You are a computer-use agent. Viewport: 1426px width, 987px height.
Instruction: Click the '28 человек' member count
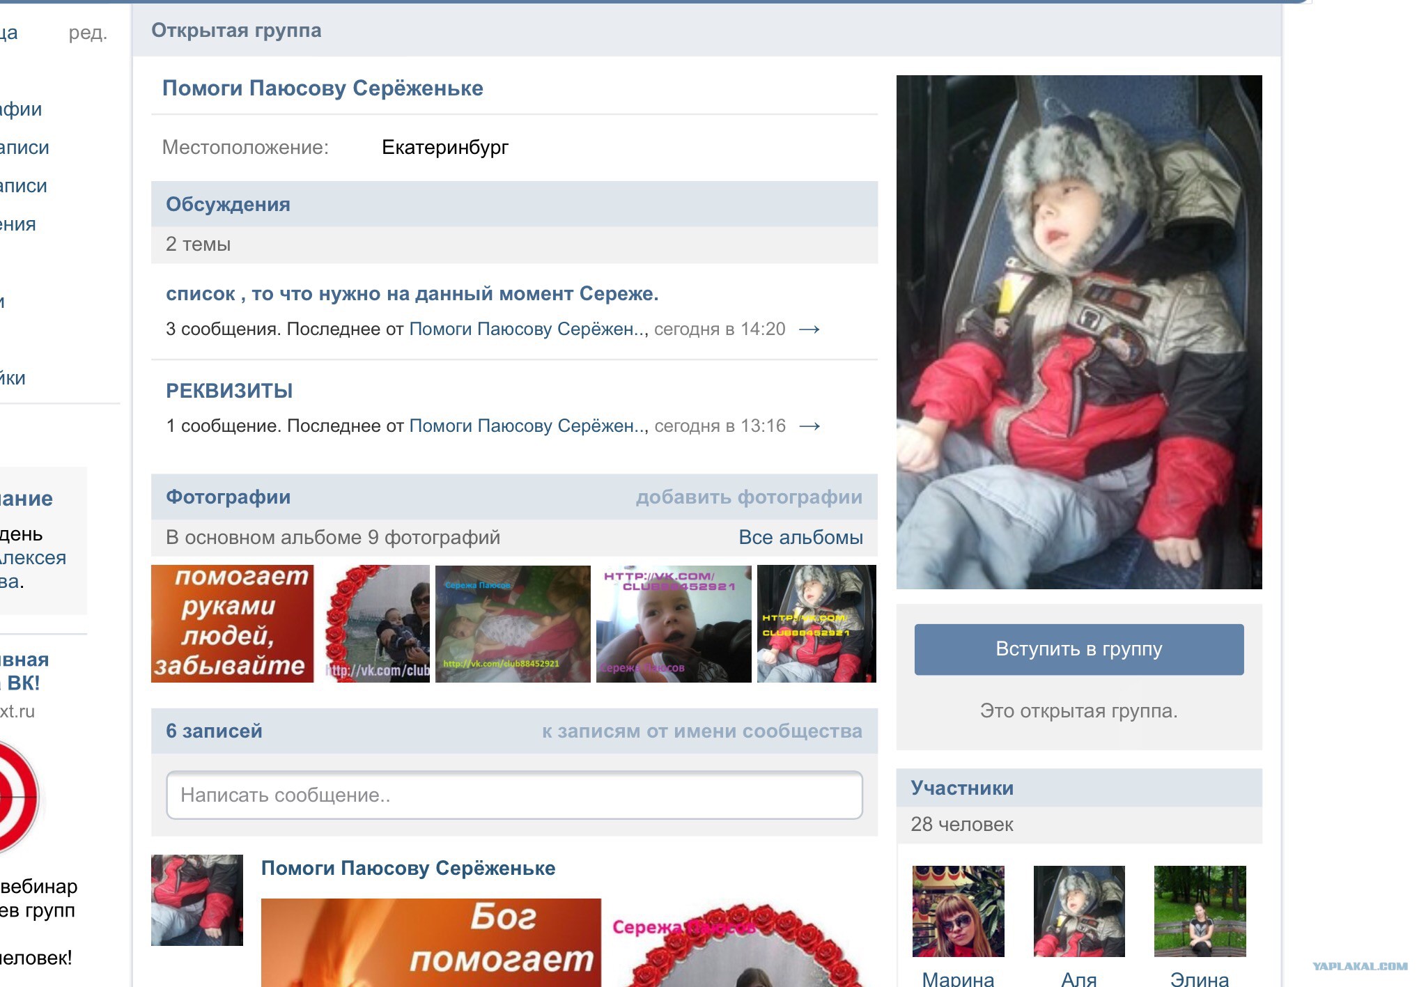coord(961,825)
